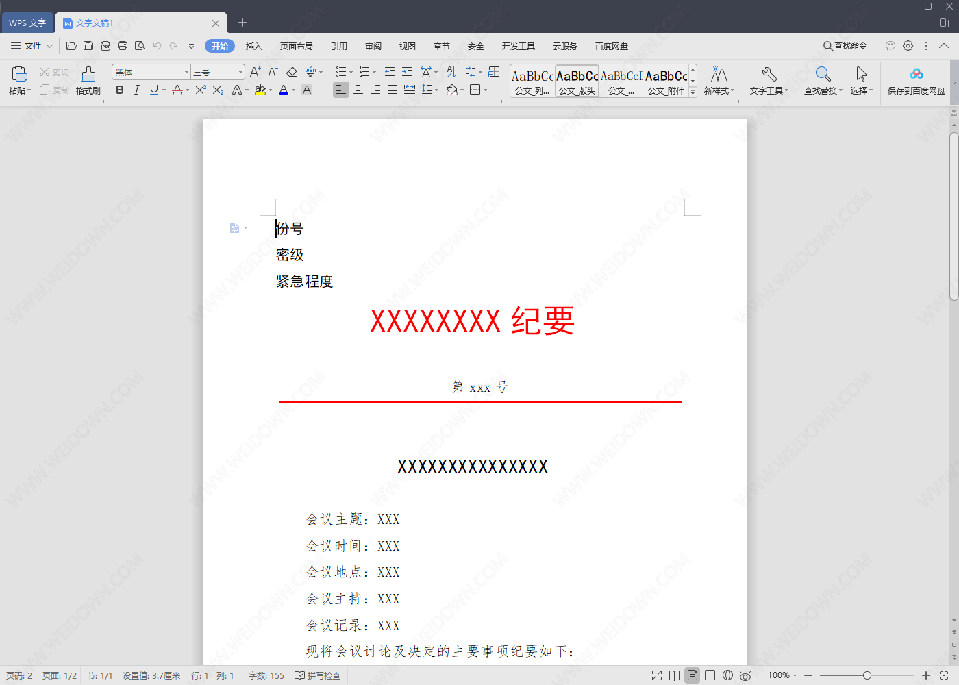This screenshot has width=959, height=685.
Task: Increase font size with A+ icon
Action: click(x=255, y=72)
